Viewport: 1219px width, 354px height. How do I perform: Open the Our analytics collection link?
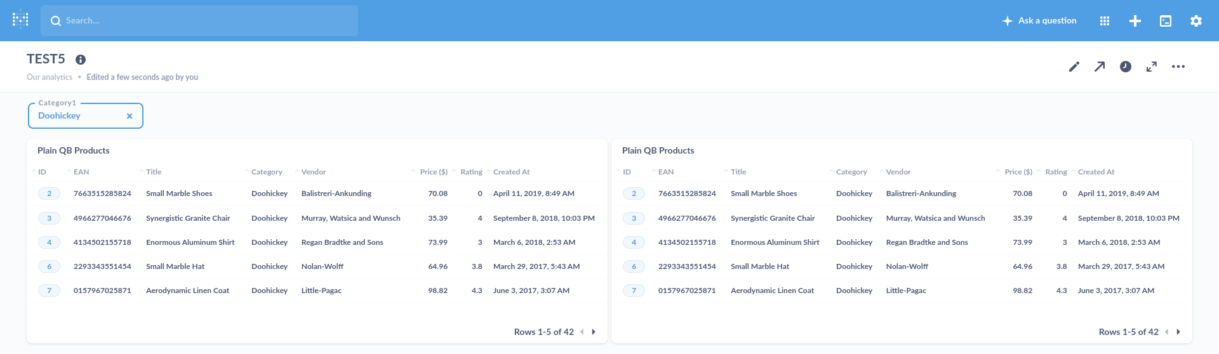tap(50, 77)
